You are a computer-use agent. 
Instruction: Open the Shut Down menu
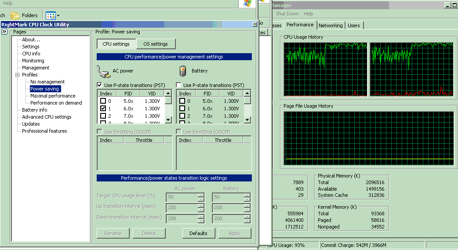click(x=287, y=14)
